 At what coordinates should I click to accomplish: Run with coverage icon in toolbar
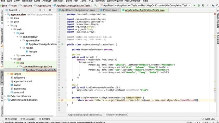point(203,5)
